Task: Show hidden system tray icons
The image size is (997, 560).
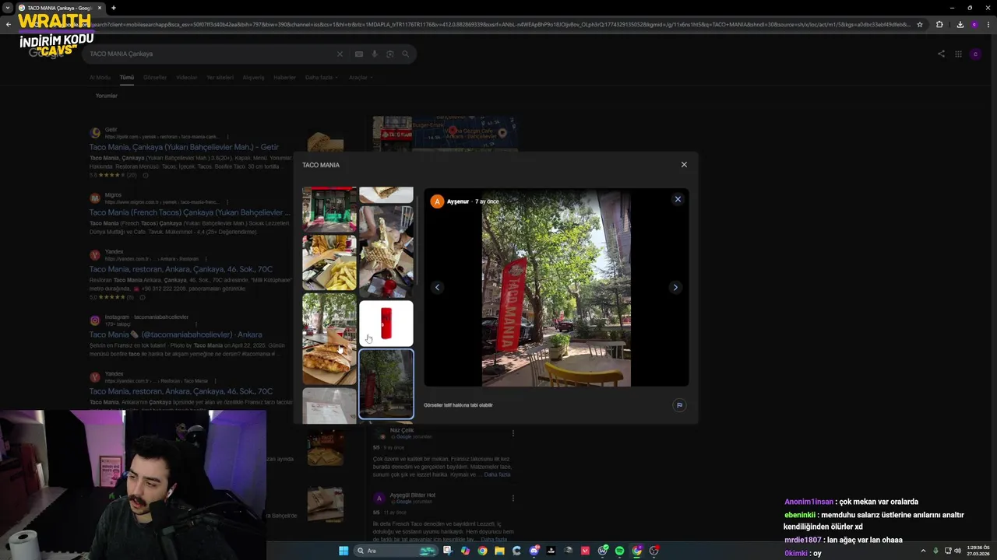Action: point(923,551)
